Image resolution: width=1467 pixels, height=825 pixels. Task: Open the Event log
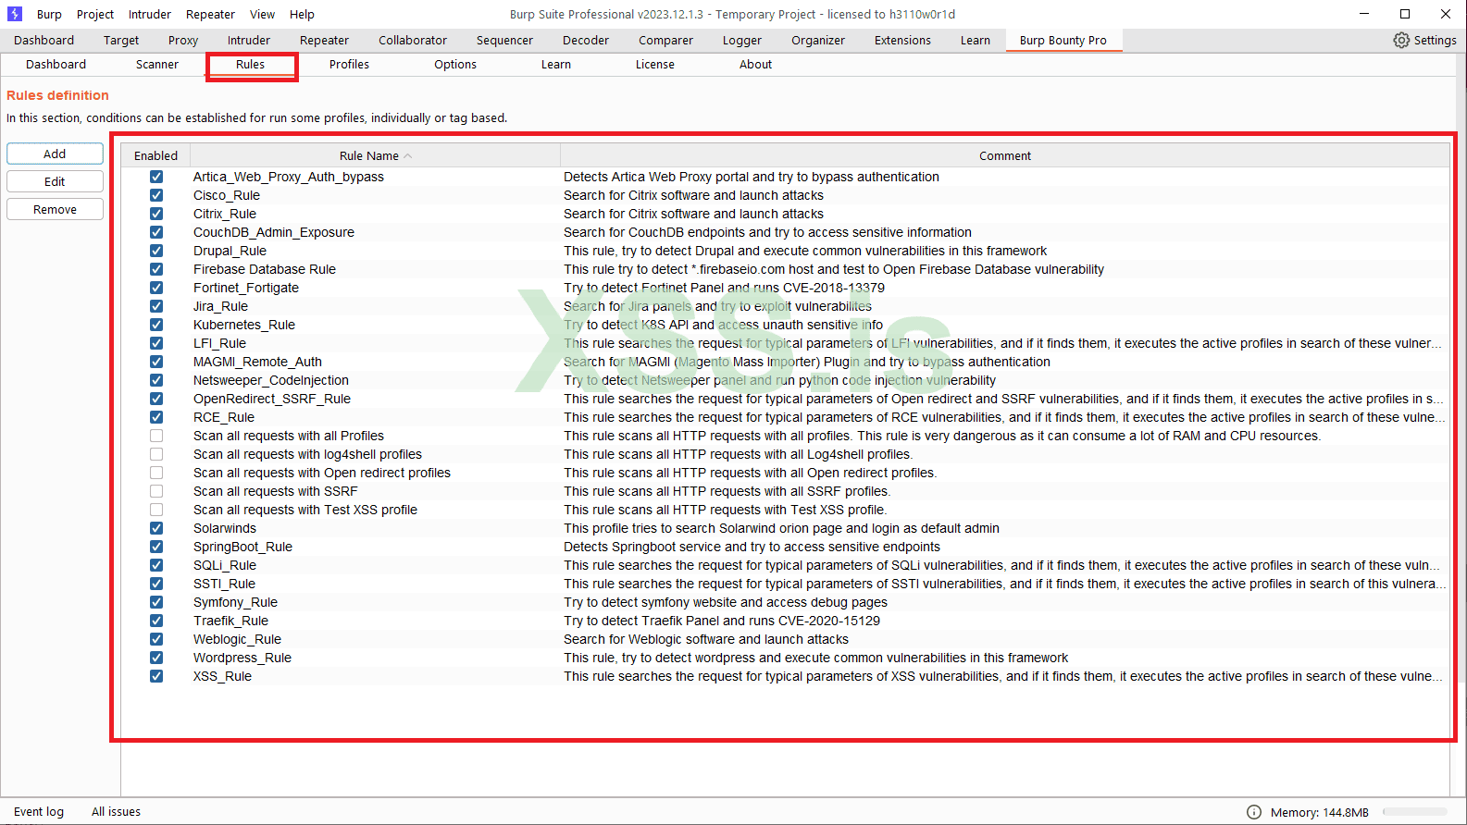tap(39, 812)
